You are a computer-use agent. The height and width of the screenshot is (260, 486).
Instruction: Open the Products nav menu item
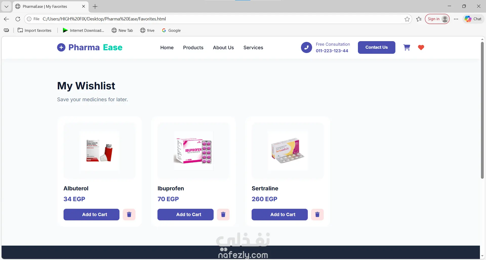tap(193, 47)
